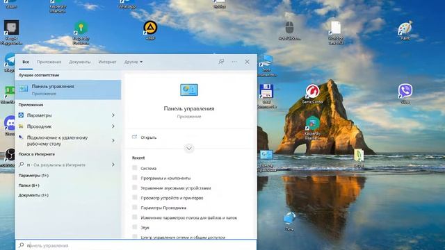Expand the Проводник result arrow
Screen dimensions: 445x250
[113, 126]
